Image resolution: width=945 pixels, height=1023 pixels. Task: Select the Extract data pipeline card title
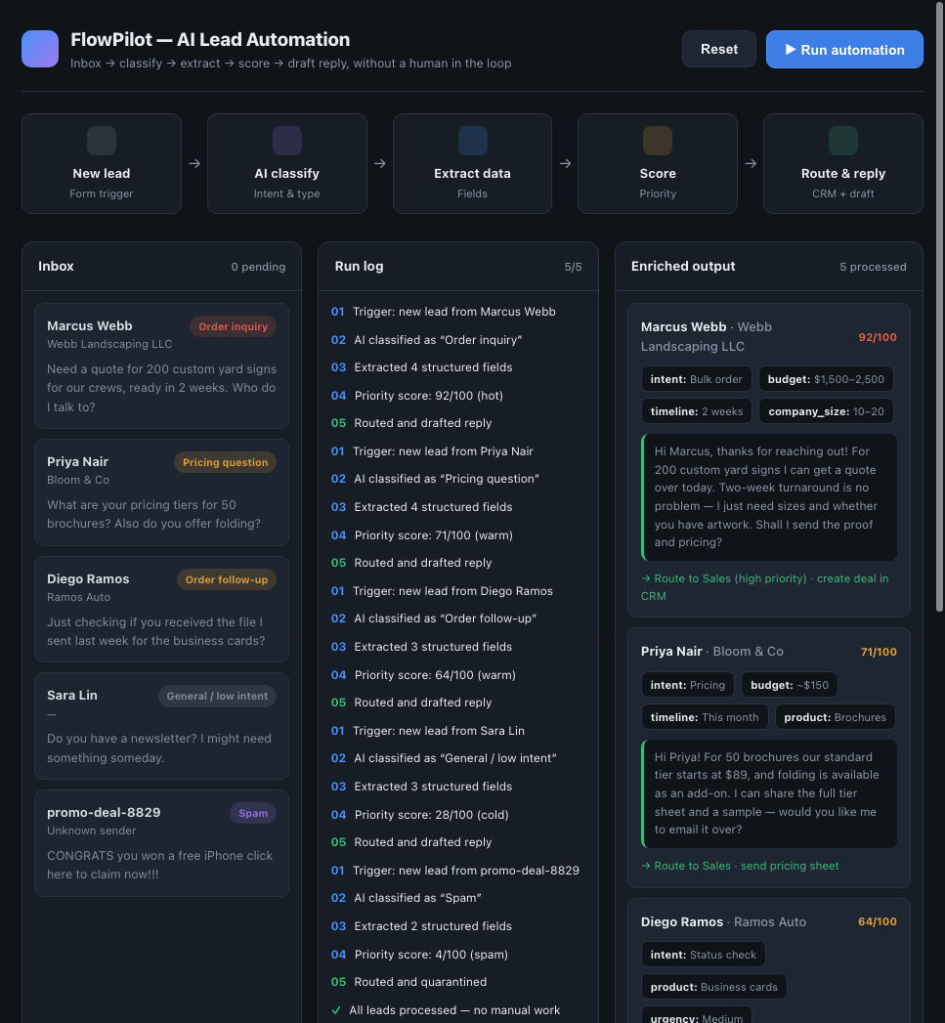coord(473,174)
